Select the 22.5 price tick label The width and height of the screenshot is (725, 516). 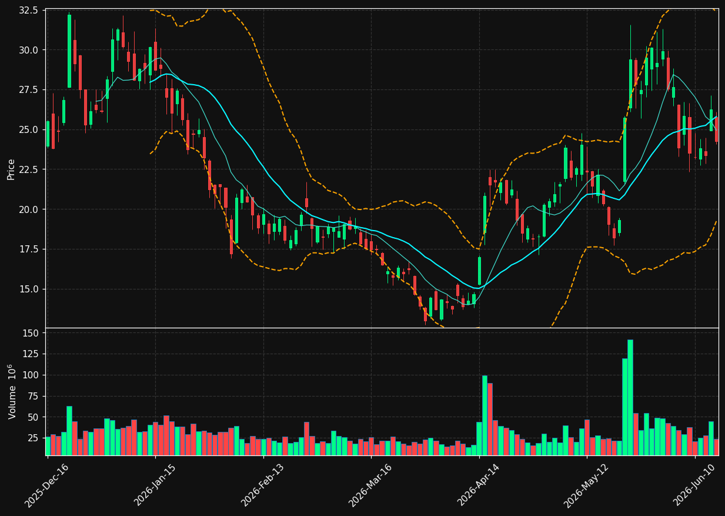point(29,169)
